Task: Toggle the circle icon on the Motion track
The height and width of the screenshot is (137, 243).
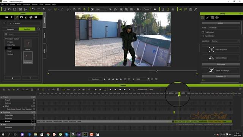Action: click(x=34, y=121)
